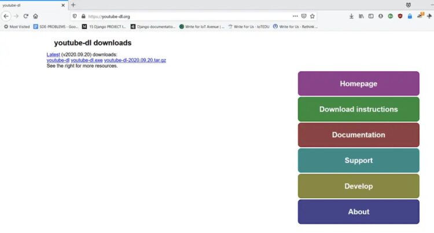This screenshot has height=233, width=434.
Task: Open the extension with orange badge
Action: pos(421,16)
